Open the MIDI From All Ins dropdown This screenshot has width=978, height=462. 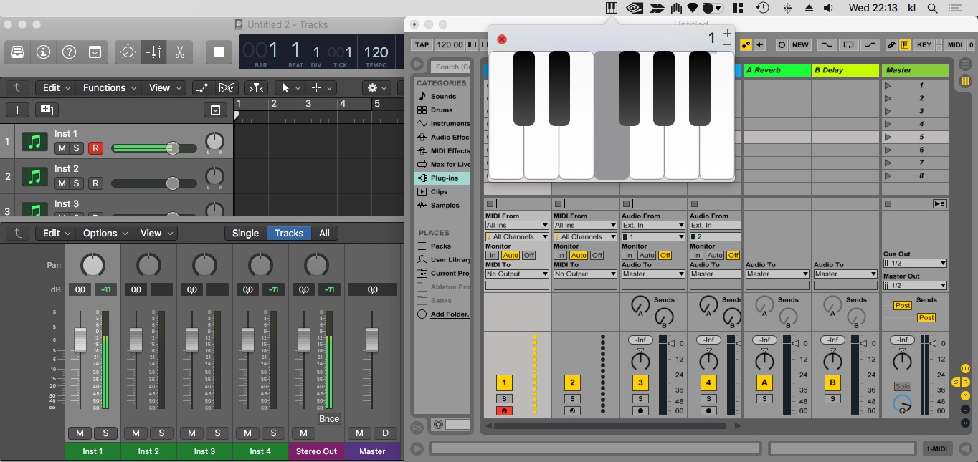coord(516,225)
